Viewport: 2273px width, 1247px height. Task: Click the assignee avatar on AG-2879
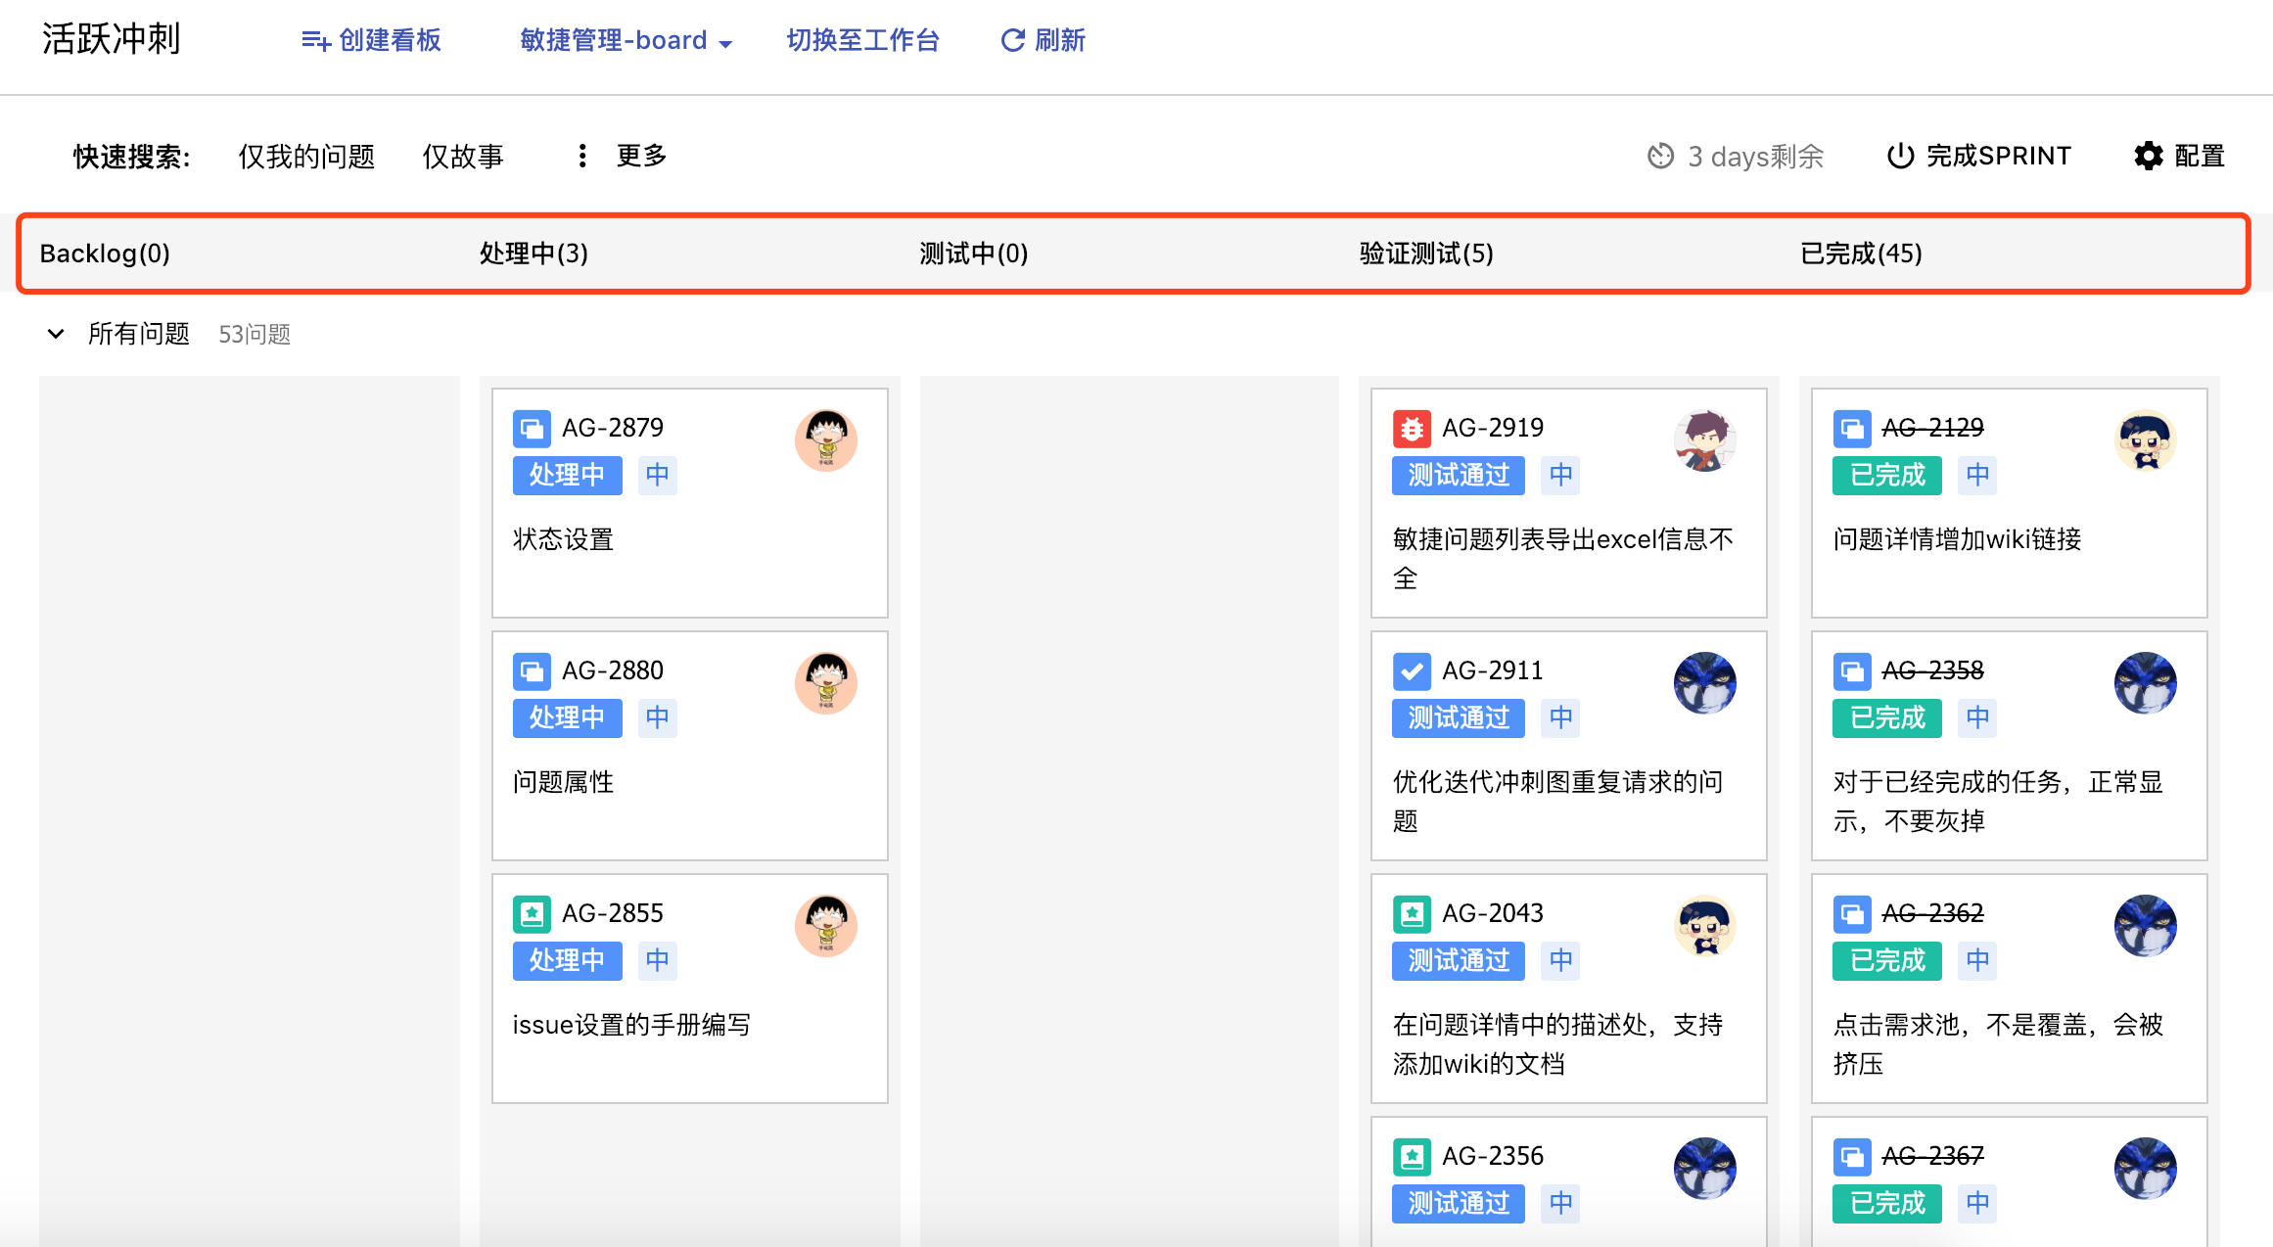(826, 440)
